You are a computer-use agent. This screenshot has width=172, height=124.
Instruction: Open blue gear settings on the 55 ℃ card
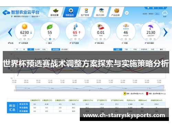point(50,39)
